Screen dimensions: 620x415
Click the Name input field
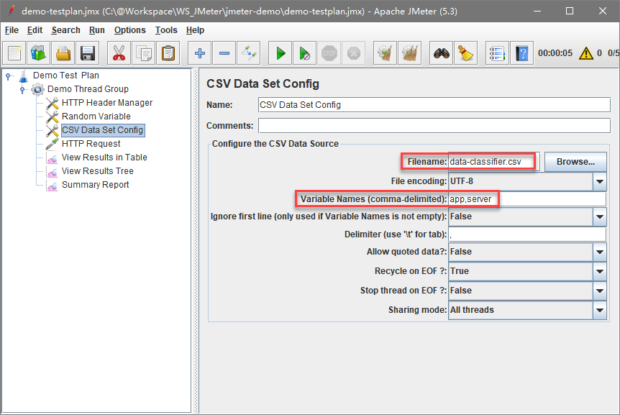[x=434, y=105]
